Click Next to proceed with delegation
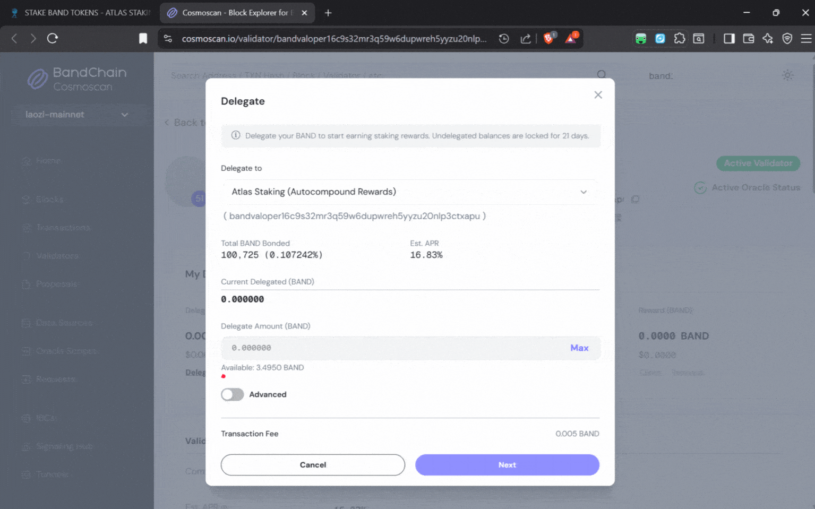 tap(507, 464)
